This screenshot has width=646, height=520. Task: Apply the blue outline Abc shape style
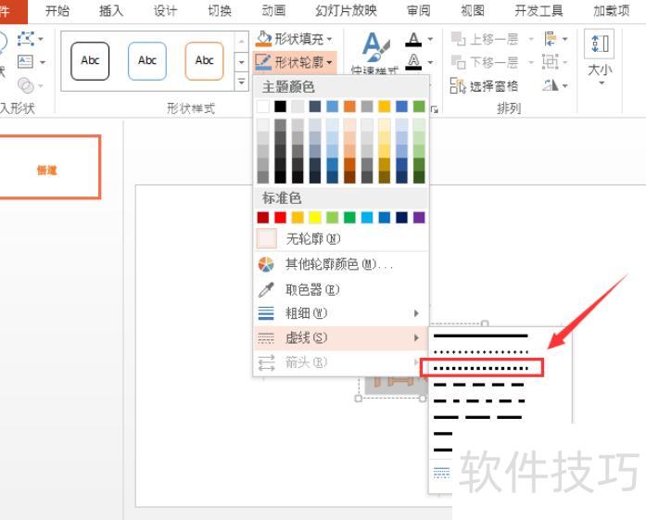[147, 61]
